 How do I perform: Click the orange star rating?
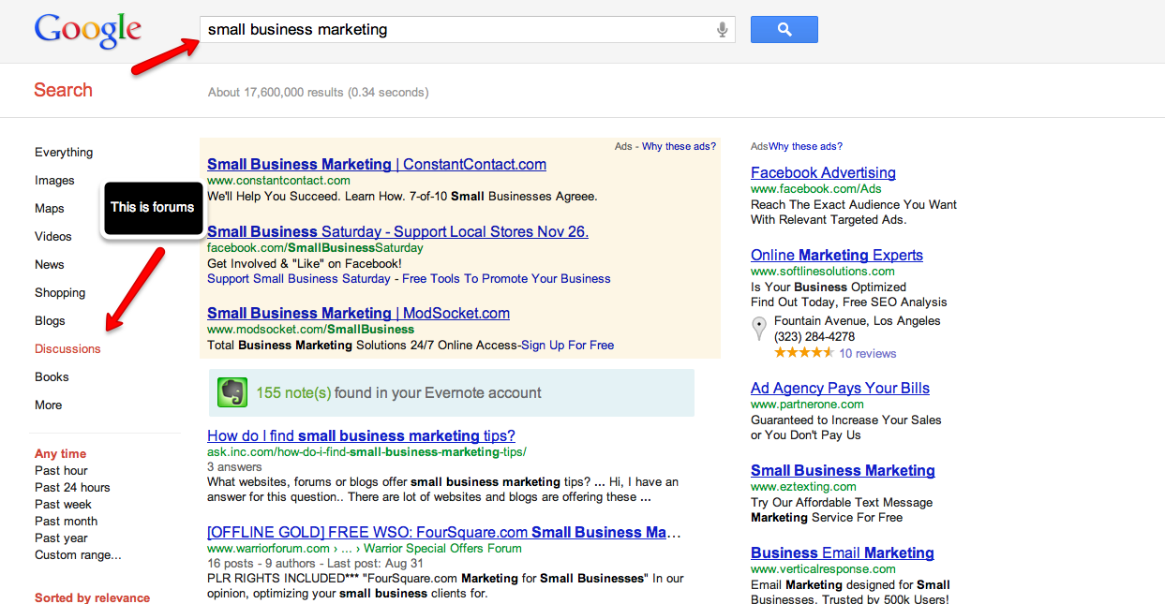[803, 353]
